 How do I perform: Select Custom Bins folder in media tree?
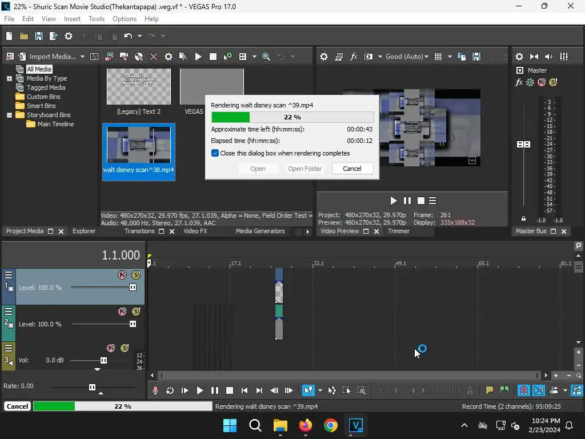click(x=43, y=97)
